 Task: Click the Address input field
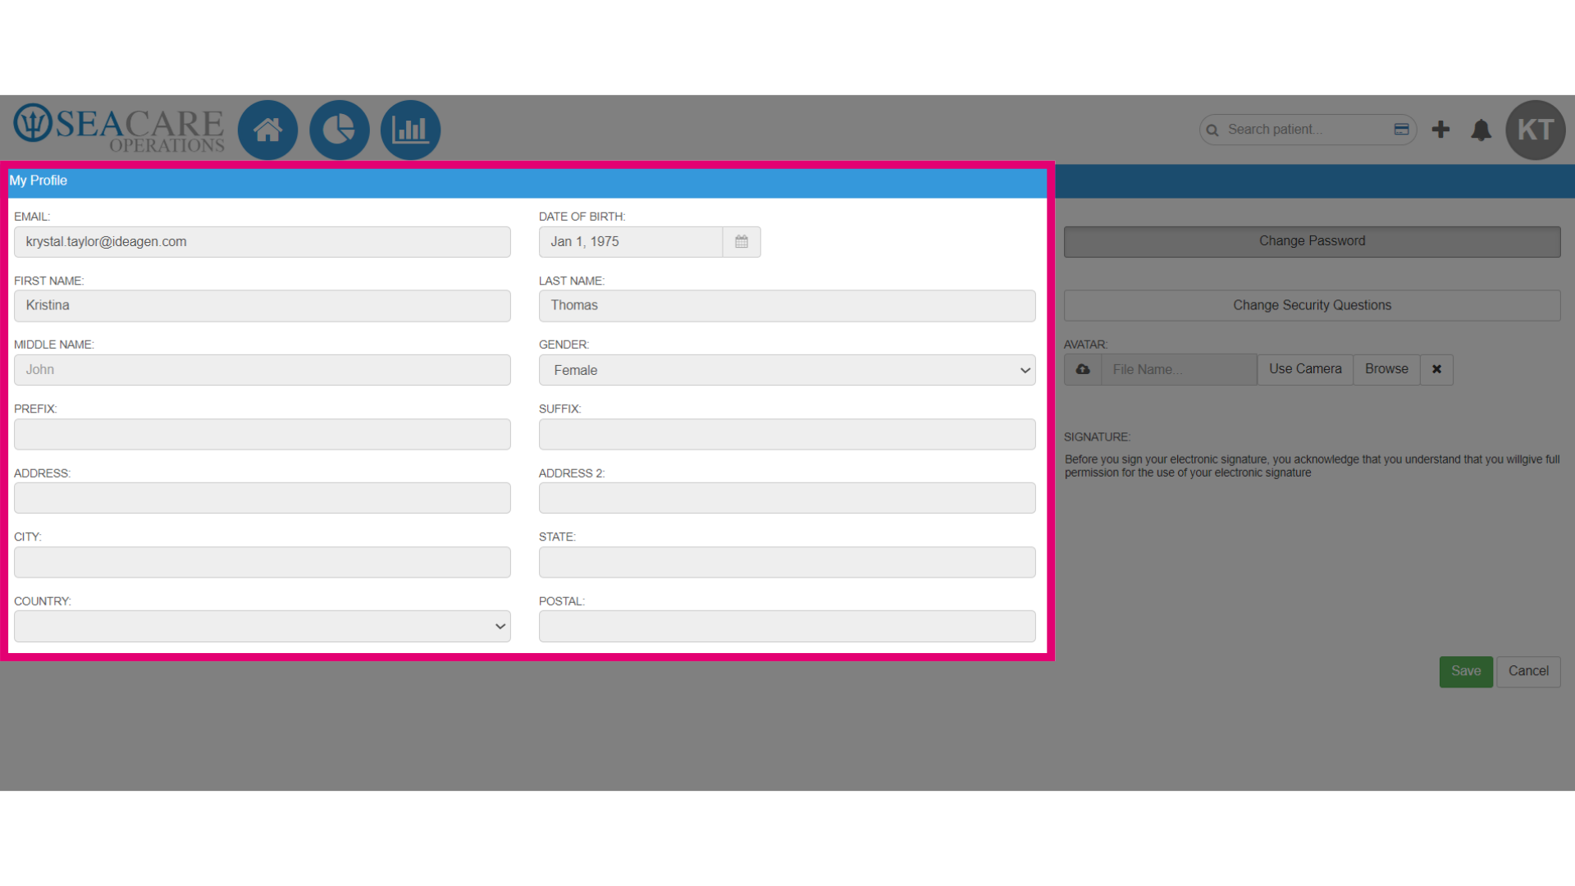tap(262, 498)
